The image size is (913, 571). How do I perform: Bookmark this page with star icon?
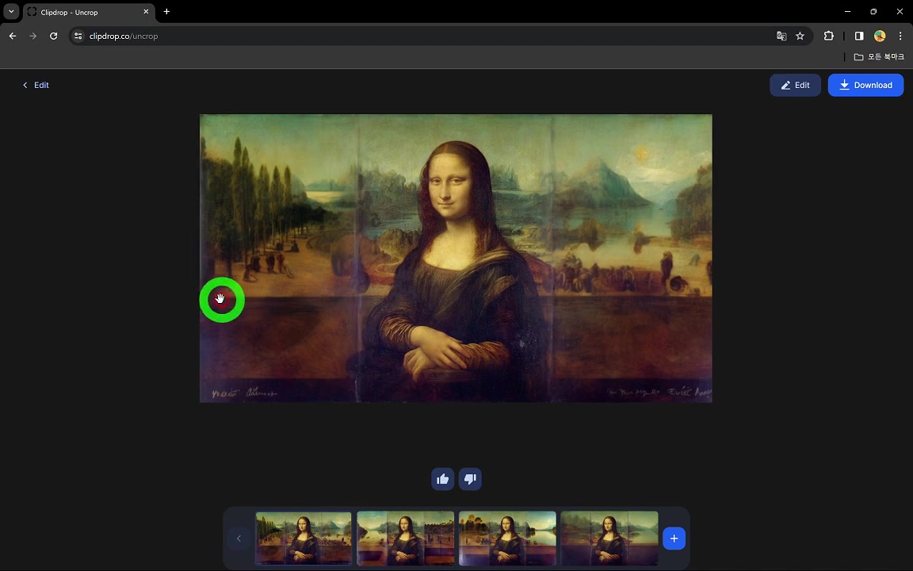tap(800, 36)
